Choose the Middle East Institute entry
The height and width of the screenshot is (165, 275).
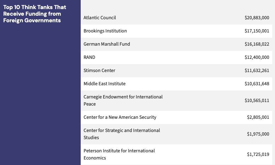105,84
